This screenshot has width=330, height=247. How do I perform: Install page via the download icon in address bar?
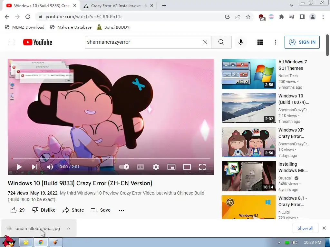pos(227,17)
